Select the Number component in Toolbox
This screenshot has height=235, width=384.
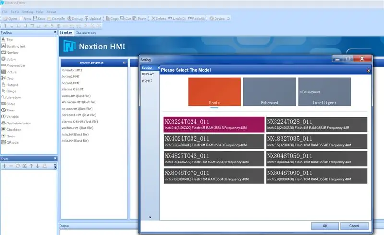tap(10, 52)
